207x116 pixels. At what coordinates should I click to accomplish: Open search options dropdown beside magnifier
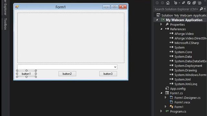(x=205, y=9)
